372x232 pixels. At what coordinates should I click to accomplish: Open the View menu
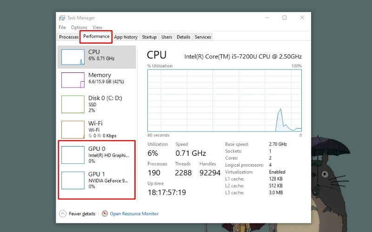coord(97,27)
